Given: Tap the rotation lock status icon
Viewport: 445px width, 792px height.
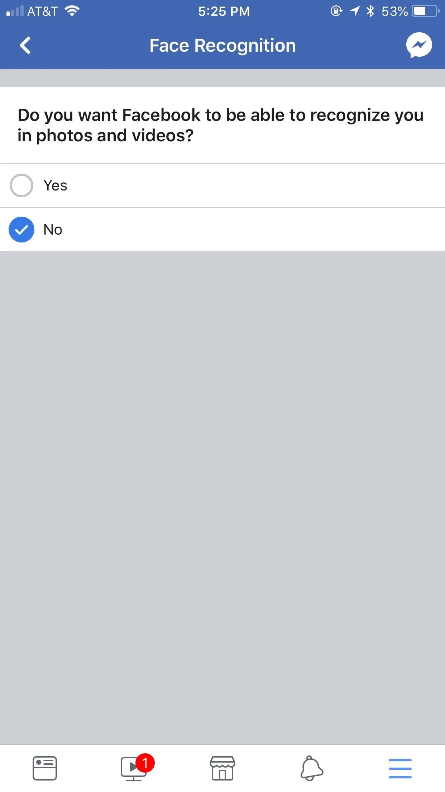Looking at the screenshot, I should pos(336,11).
